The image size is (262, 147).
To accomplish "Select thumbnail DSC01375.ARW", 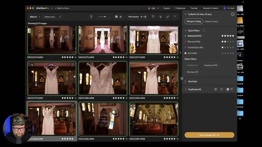I will 103,40.
